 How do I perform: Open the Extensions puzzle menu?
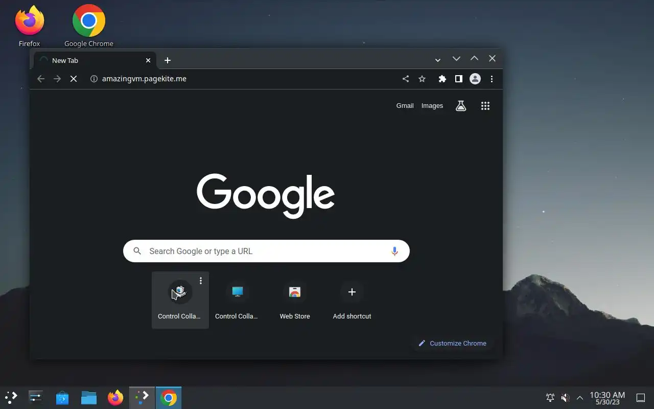(x=442, y=79)
